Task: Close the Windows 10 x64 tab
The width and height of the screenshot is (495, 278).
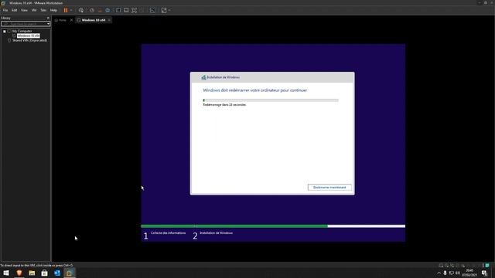Action: (109, 20)
